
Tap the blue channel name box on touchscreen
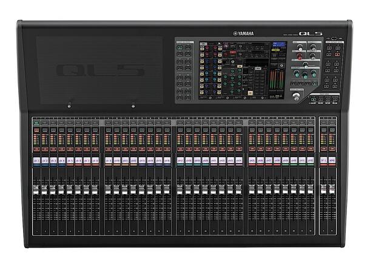(279, 45)
